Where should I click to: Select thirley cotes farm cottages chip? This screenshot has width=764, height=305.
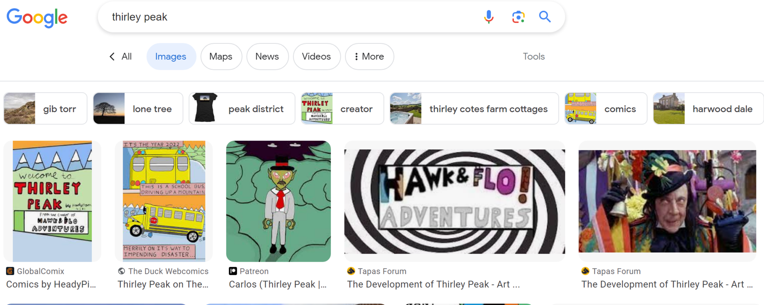point(474,109)
